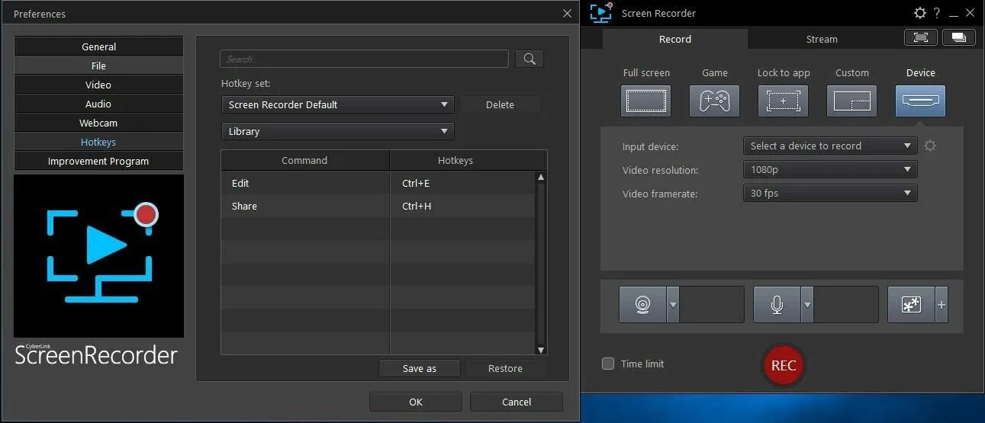Screen dimensions: 985x423
Task: Click the Ctrl+E hotkey cell
Action: (x=462, y=183)
